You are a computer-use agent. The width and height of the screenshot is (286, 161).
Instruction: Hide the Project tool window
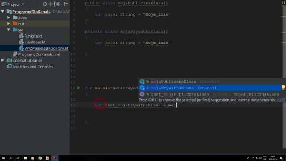pos(66,4)
